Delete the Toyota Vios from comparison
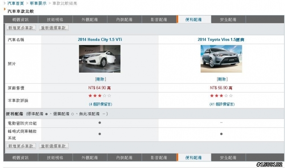 pyautogui.click(x=222, y=79)
